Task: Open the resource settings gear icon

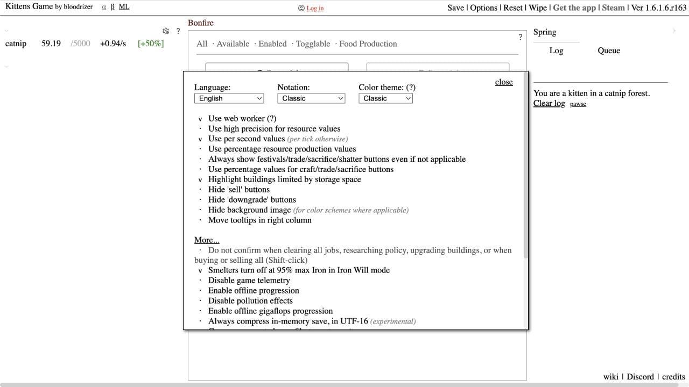Action: (x=166, y=31)
